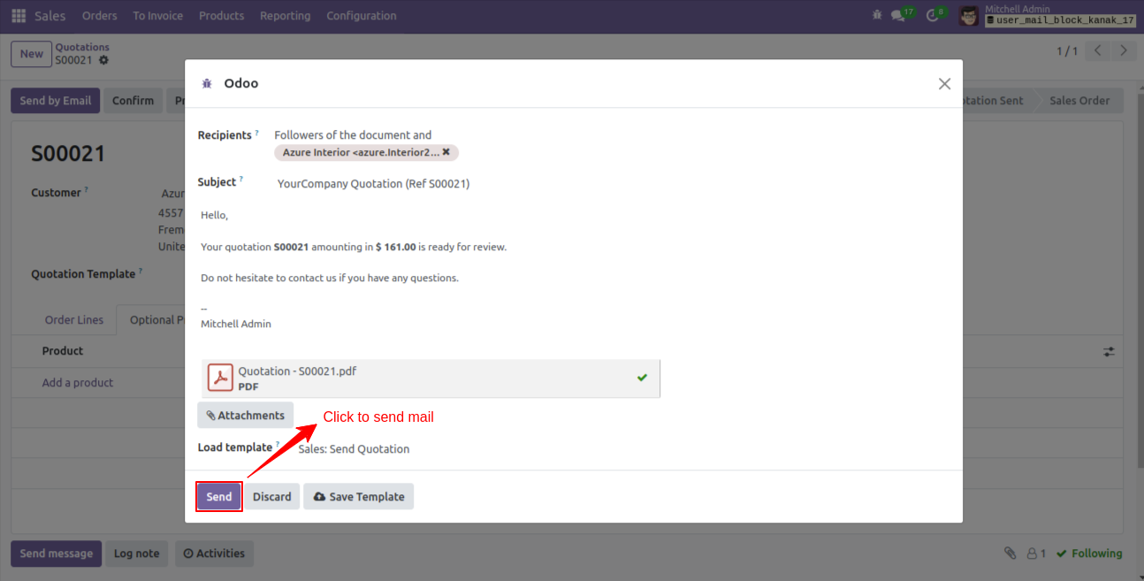Click the Attachments upload button
1144x581 pixels.
(245, 416)
